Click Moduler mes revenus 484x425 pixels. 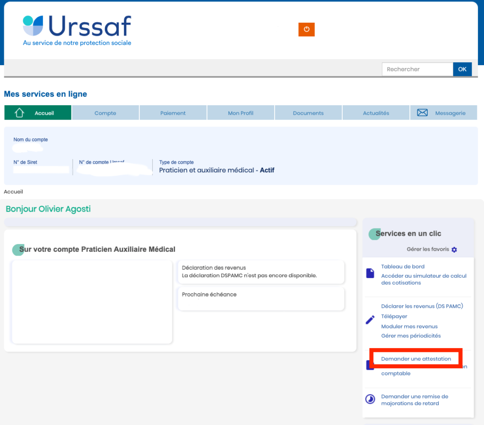(x=409, y=326)
